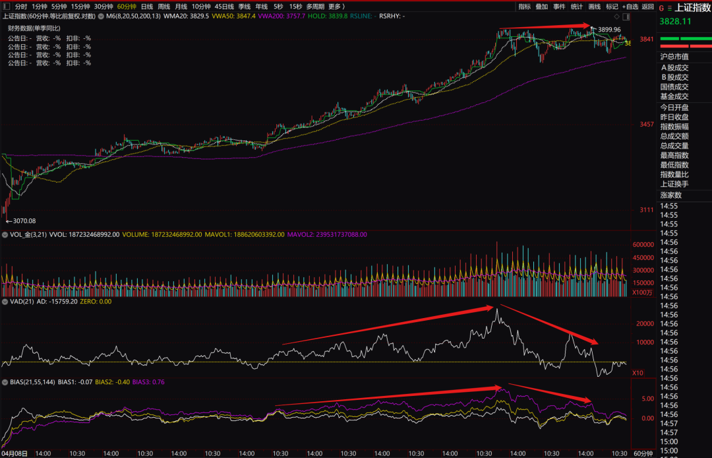Select the 最低指数 row
Image resolution: width=712 pixels, height=458 pixels.
tap(674, 165)
